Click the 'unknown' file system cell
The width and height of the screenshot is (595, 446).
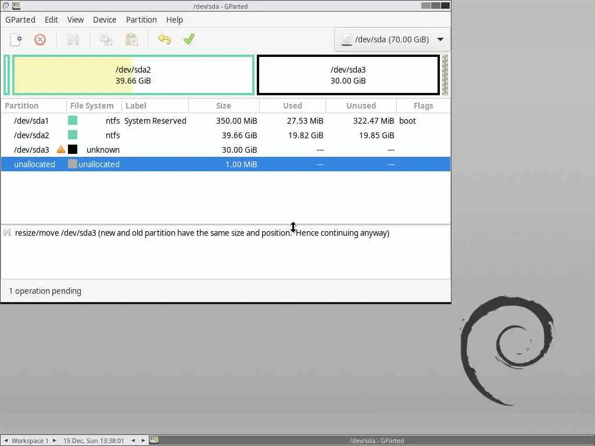[103, 150]
